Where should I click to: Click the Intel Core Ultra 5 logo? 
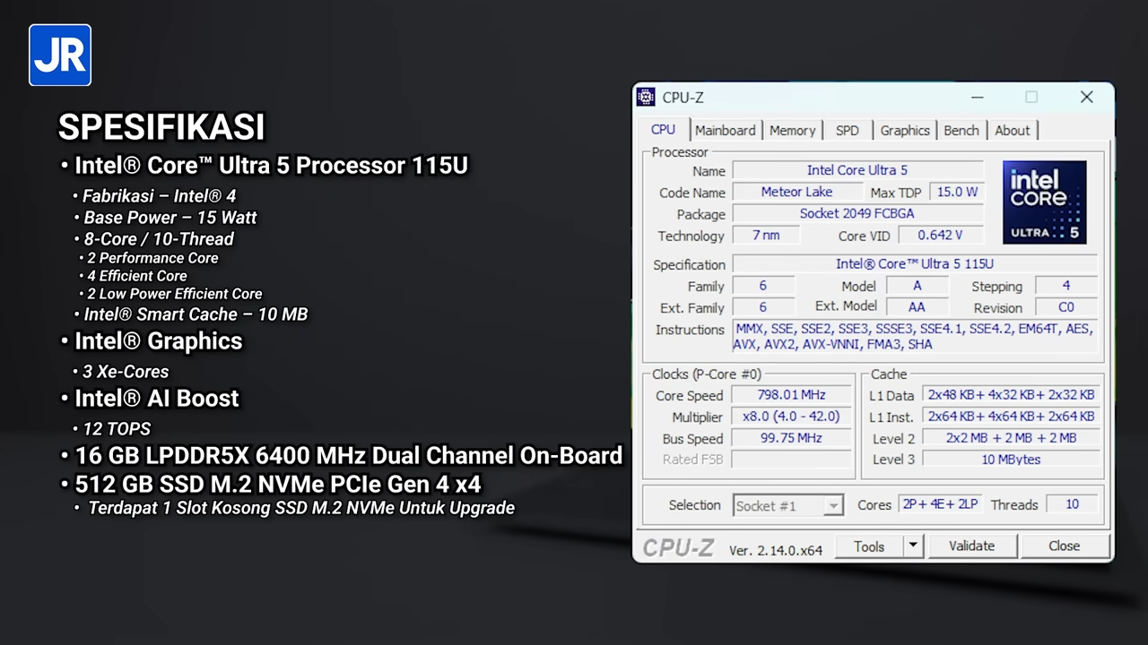point(1044,202)
